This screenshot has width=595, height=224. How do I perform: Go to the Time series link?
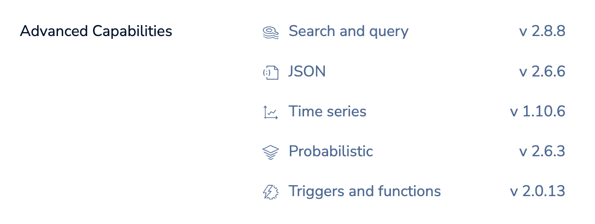tap(327, 111)
